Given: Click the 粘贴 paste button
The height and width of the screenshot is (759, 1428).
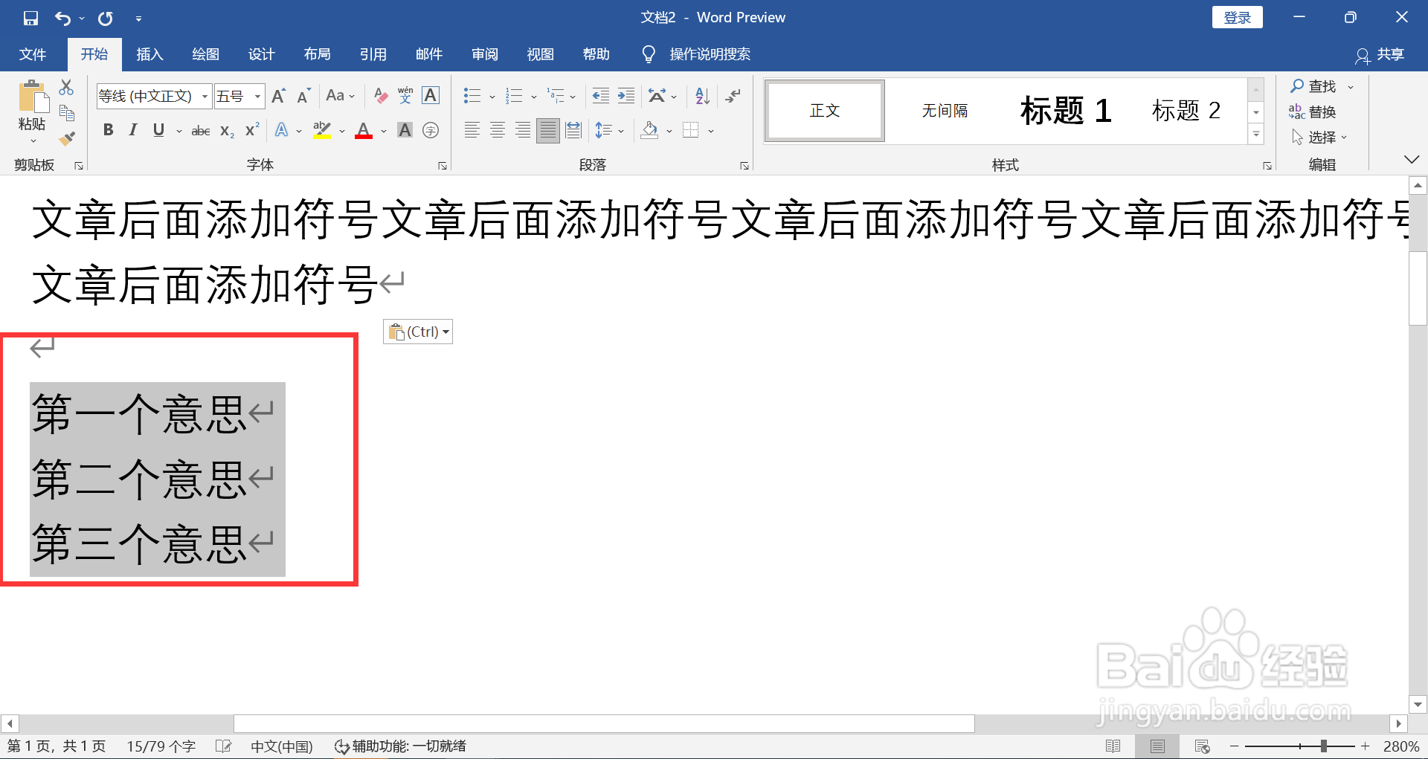Looking at the screenshot, I should 32,112.
